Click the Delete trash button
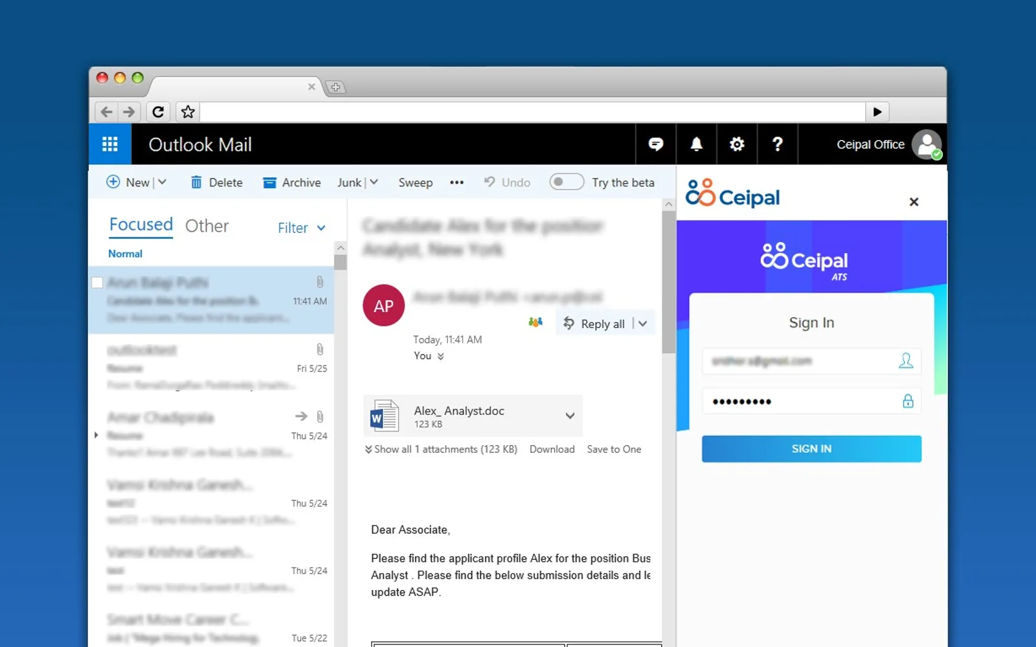 coord(217,182)
